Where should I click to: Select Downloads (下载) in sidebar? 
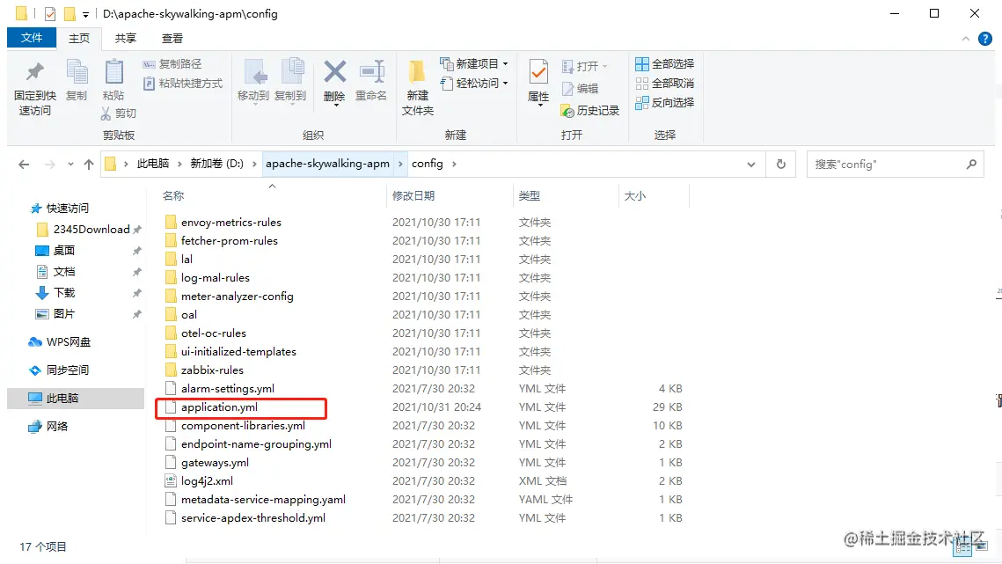[64, 293]
